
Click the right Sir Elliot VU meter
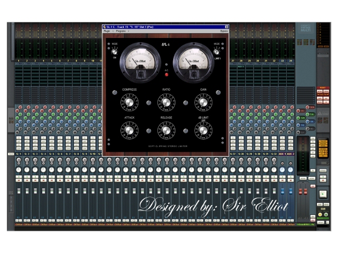[194, 63]
